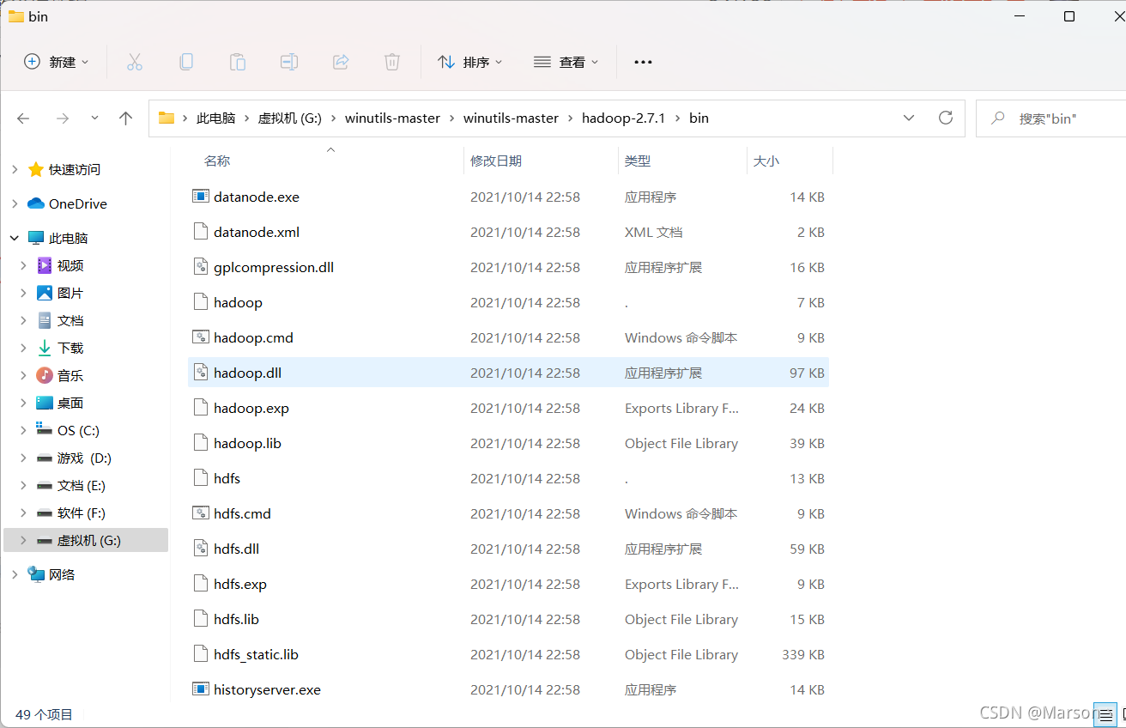
Task: Select 文档 (E:) drive in sidebar
Action: (x=81, y=486)
